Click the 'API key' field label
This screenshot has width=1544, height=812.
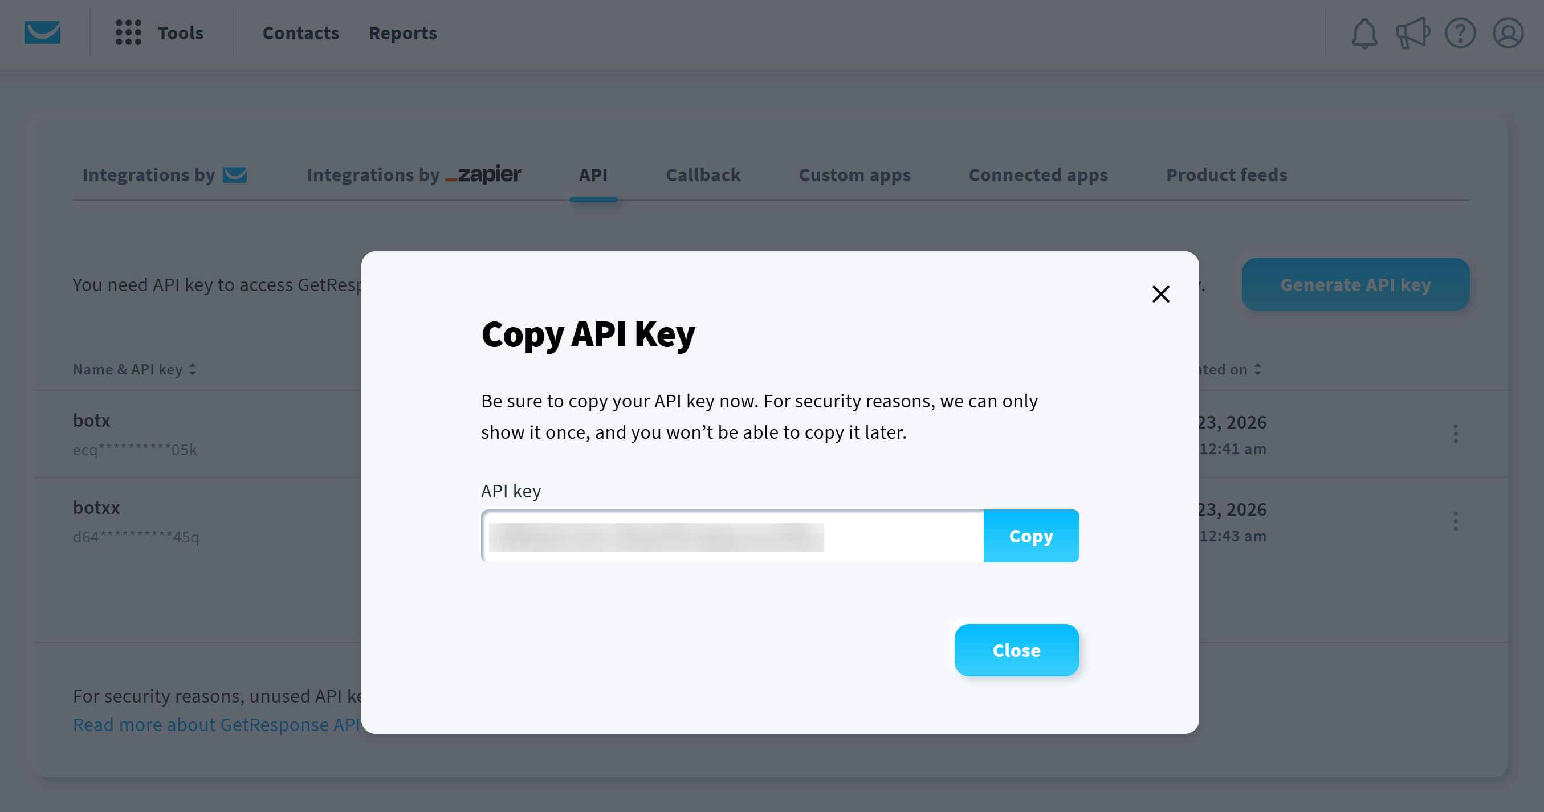(x=511, y=491)
